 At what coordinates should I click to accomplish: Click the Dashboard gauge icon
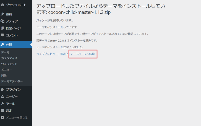point(2,5)
